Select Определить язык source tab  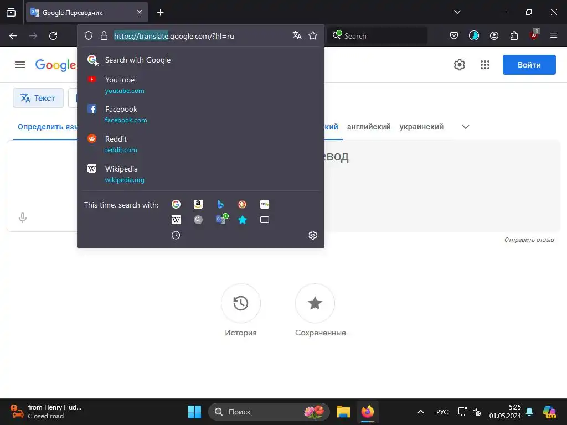point(47,127)
